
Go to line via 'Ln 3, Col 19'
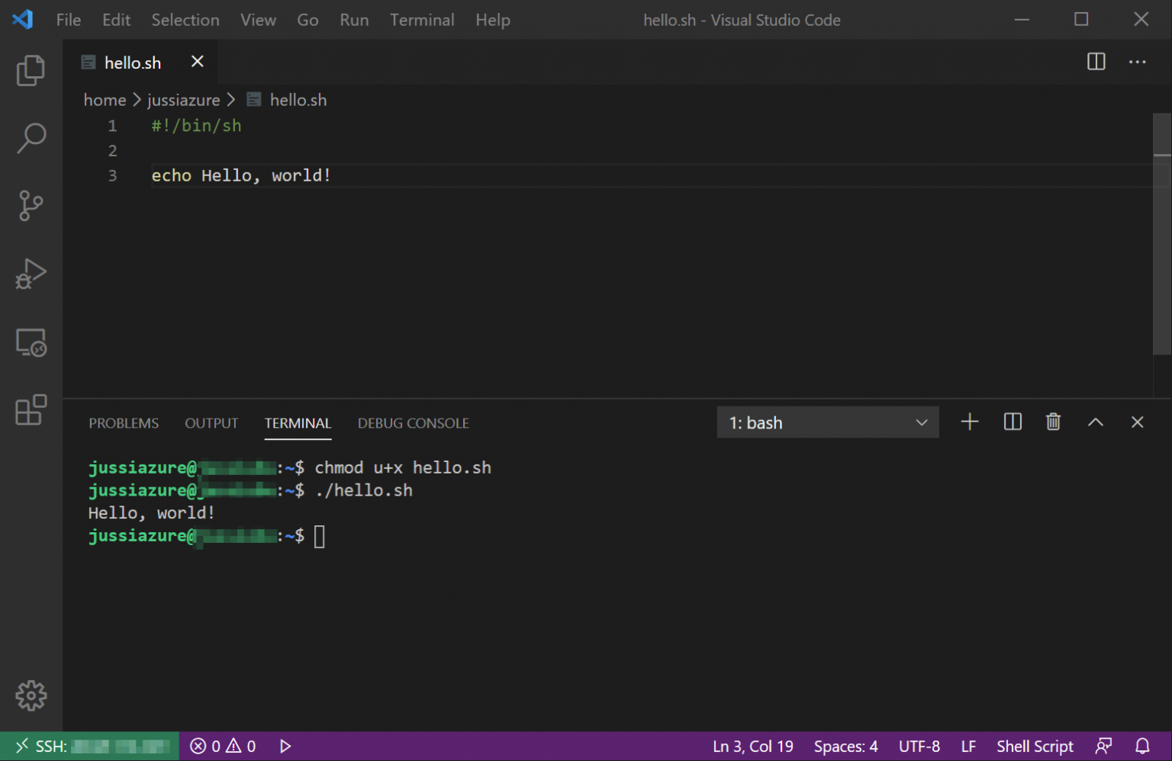click(x=752, y=747)
